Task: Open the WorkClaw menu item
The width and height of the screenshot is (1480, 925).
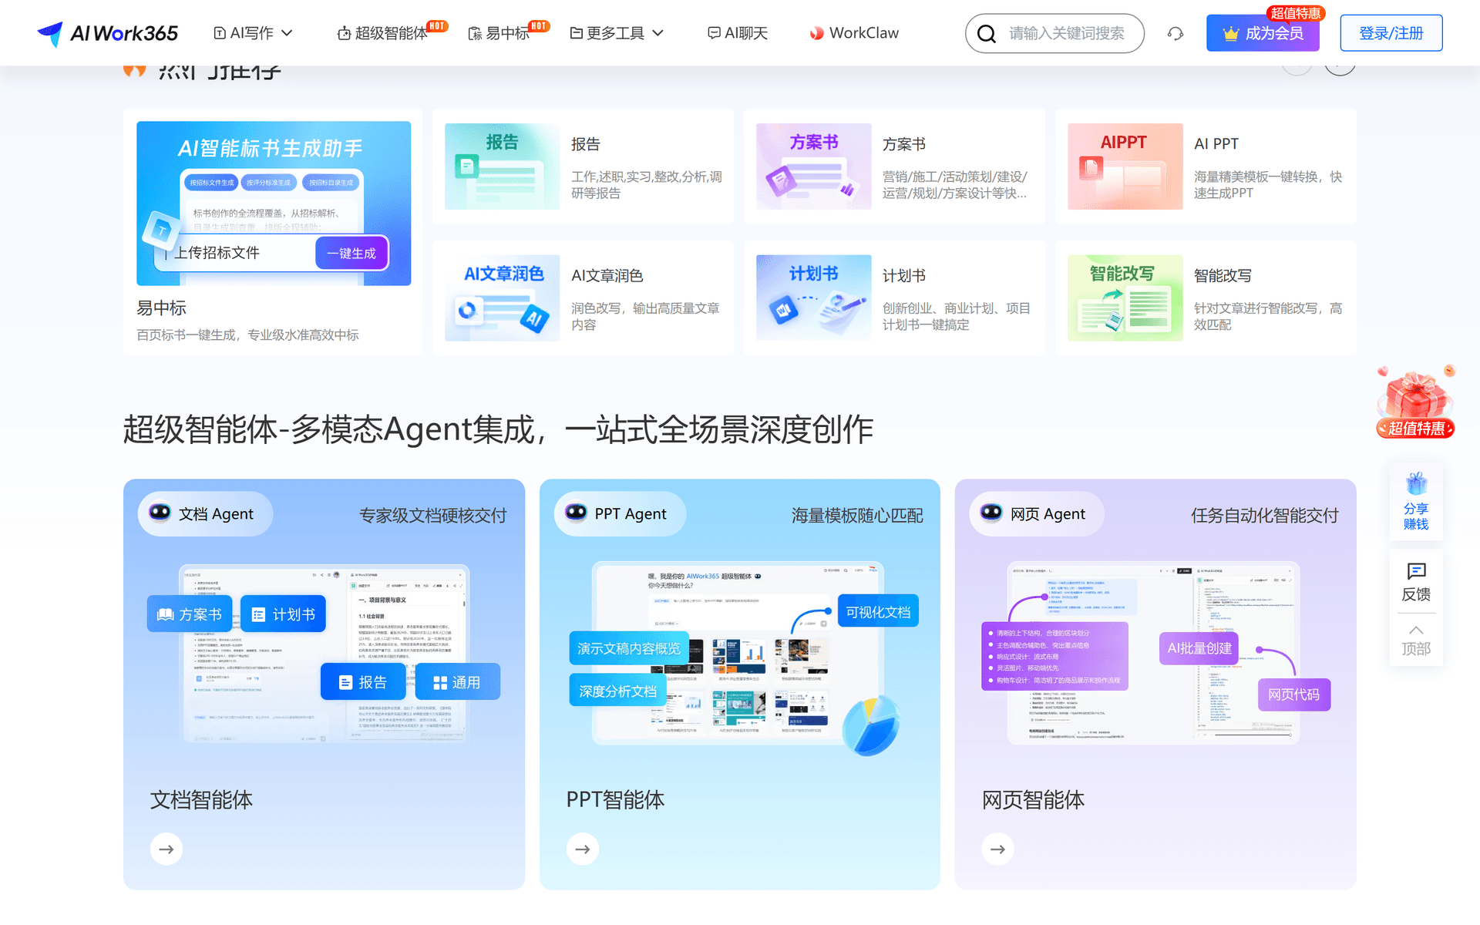Action: tap(854, 33)
